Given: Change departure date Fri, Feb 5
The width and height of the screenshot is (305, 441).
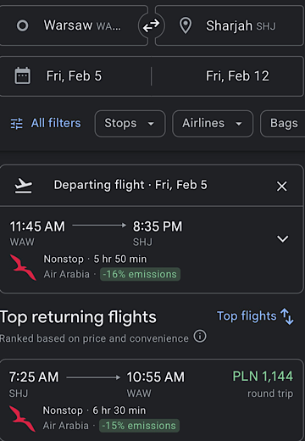Looking at the screenshot, I should click(74, 76).
